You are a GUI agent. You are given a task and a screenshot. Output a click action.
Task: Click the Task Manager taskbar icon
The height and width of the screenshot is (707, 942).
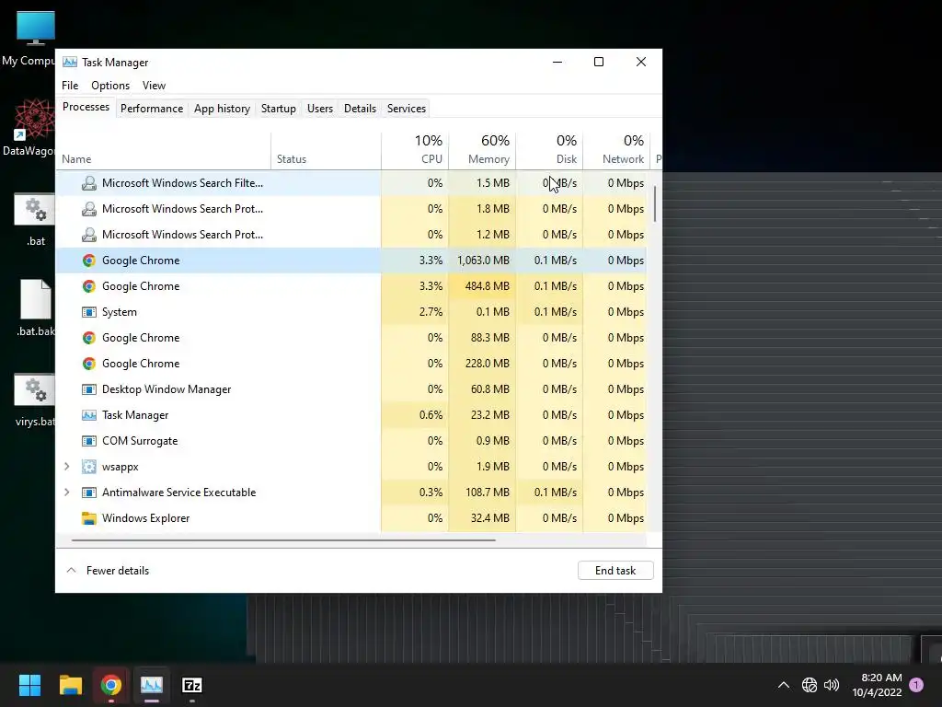pyautogui.click(x=152, y=685)
